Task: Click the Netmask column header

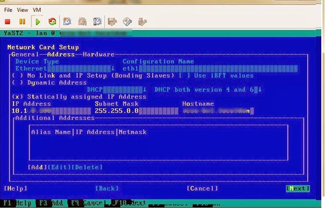Action: pos(133,132)
